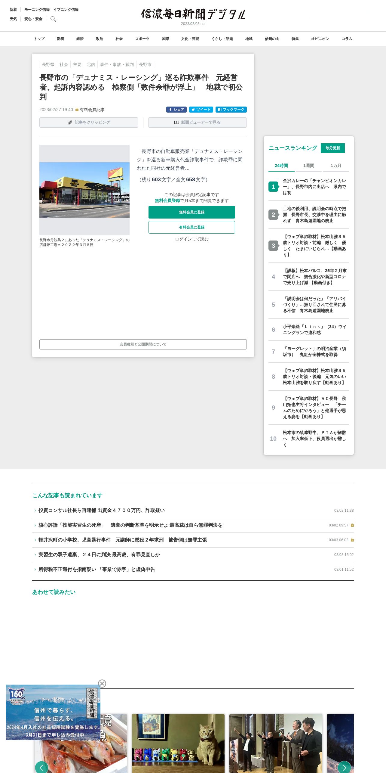Image resolution: width=386 pixels, height=773 pixels.
Task: Share article on Facebook シェア button
Action: pos(176,110)
